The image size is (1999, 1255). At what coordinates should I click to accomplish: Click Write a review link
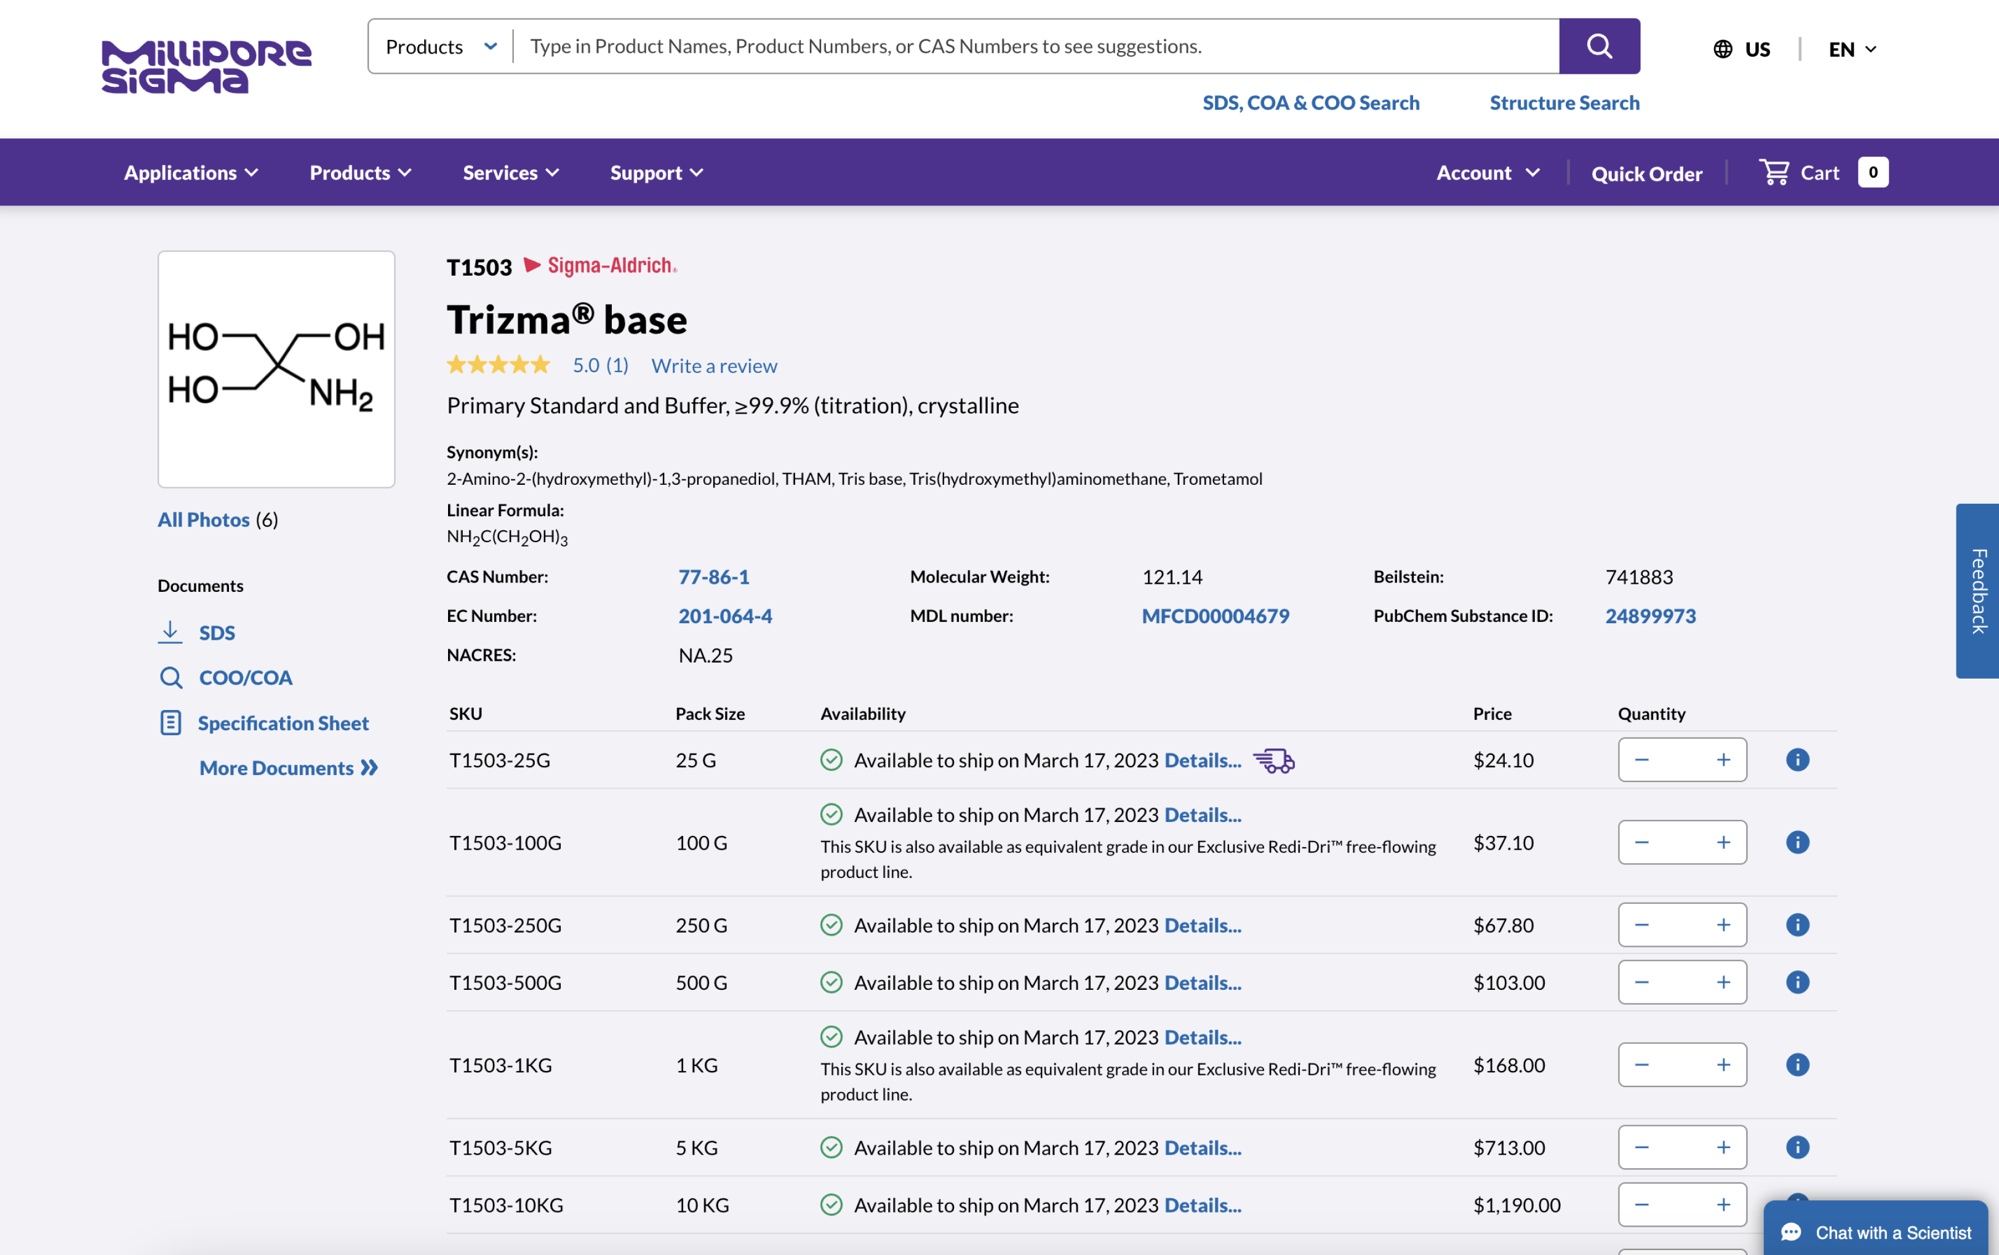coord(714,365)
